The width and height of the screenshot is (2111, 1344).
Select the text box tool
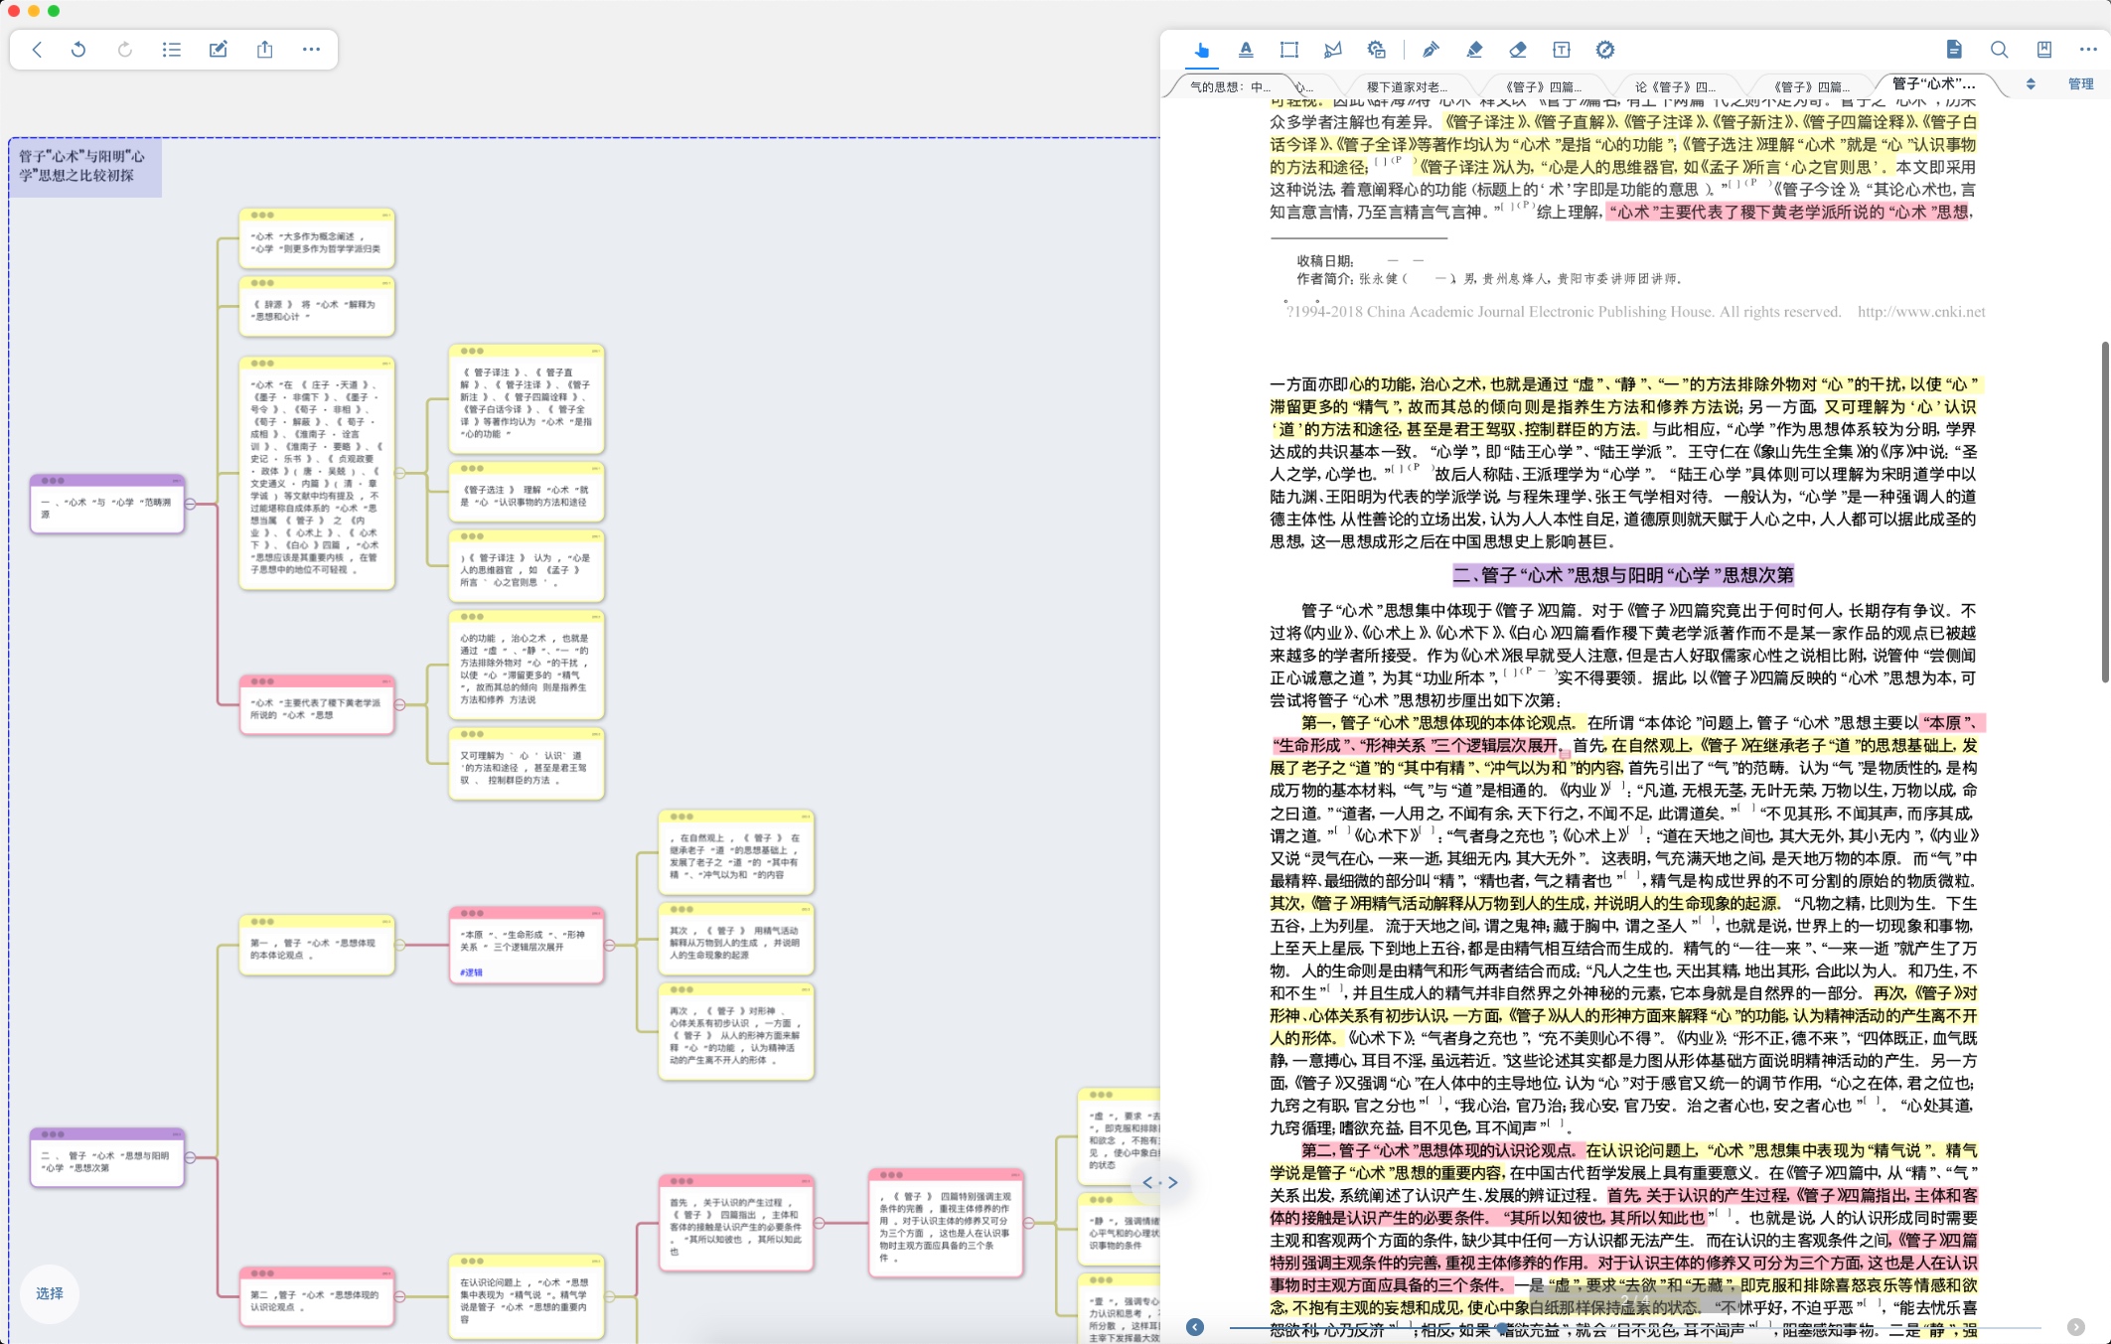[x=1562, y=50]
